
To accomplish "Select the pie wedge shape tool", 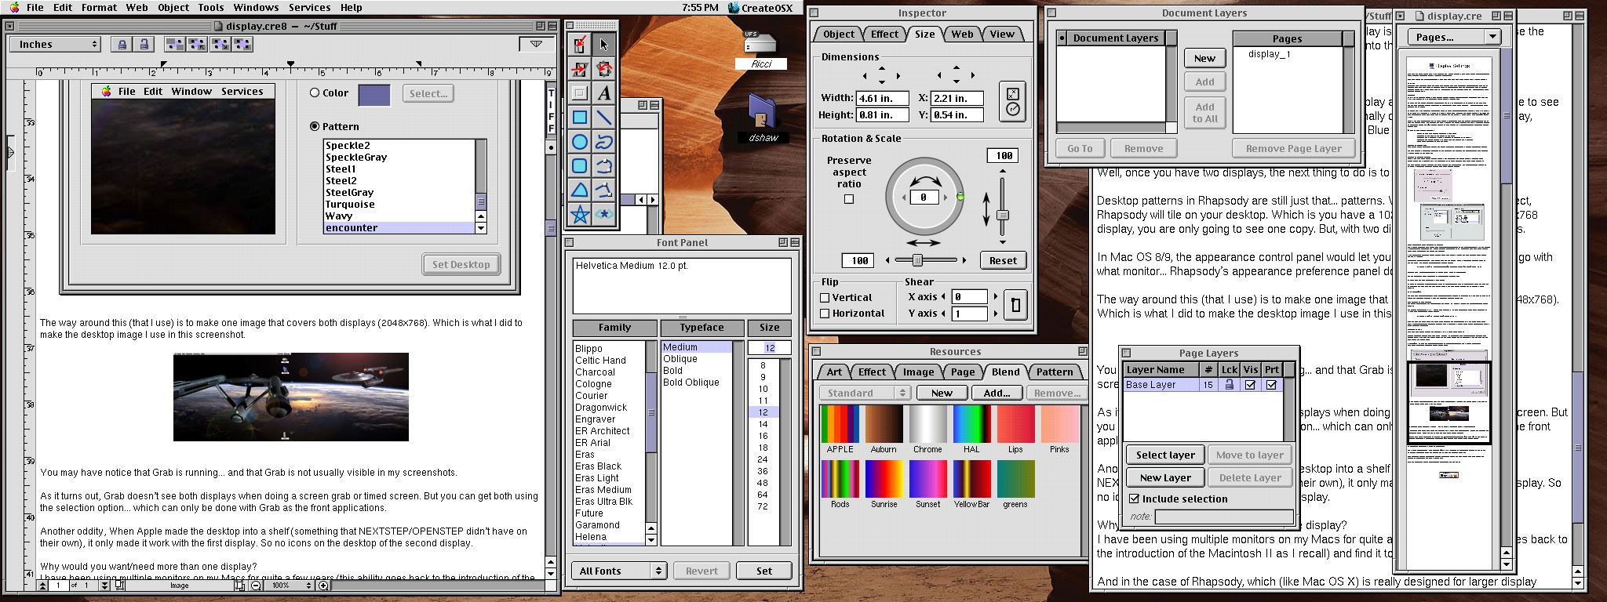I will coord(579,190).
